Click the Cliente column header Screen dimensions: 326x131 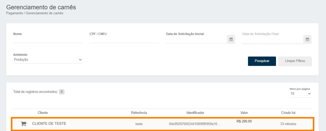43,113
